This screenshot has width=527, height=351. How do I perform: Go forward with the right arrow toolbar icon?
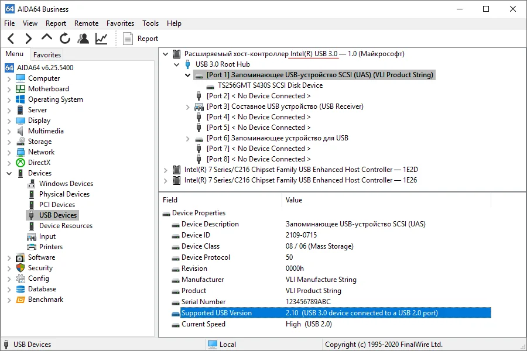pos(29,39)
